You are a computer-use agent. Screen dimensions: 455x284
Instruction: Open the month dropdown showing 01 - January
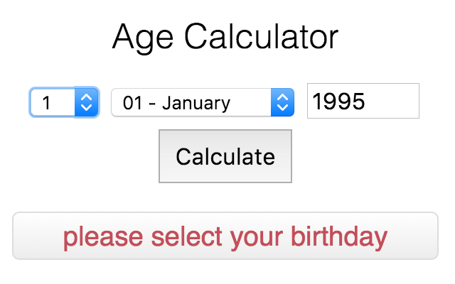[x=202, y=103]
